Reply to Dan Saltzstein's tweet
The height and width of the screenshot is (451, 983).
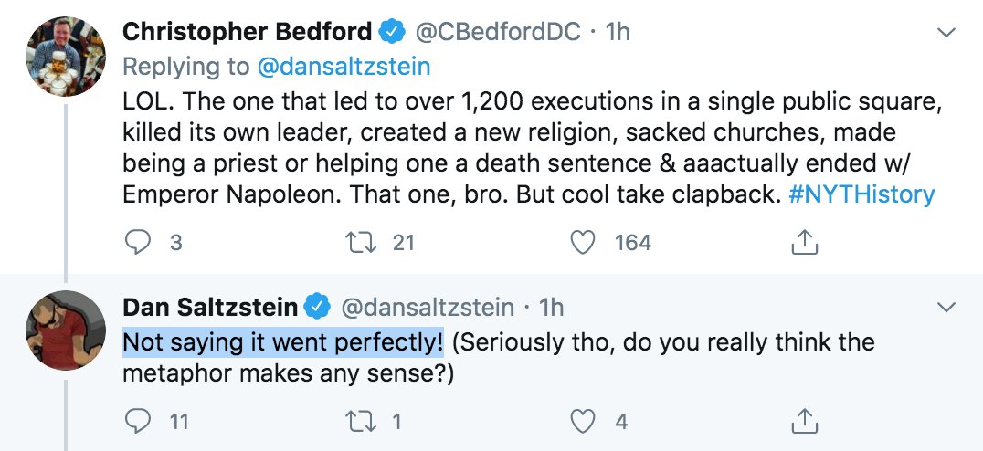click(x=136, y=421)
